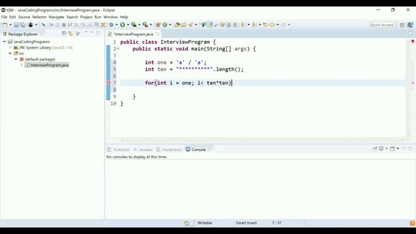Open the New dropdown arrow

(x=10, y=25)
